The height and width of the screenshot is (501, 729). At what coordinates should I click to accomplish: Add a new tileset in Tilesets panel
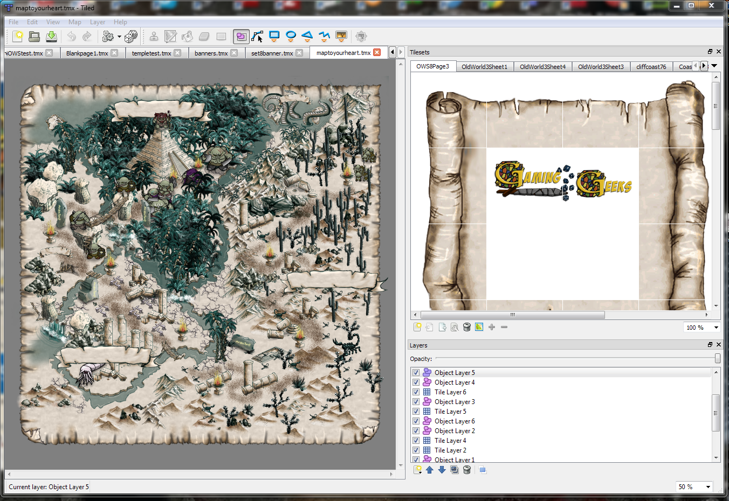[417, 327]
